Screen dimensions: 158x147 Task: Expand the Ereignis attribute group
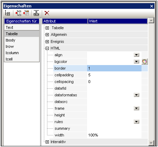tap(47, 41)
